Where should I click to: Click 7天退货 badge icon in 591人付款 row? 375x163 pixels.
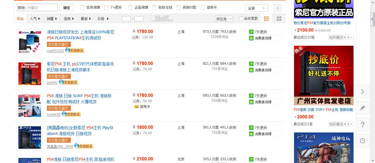251,128
